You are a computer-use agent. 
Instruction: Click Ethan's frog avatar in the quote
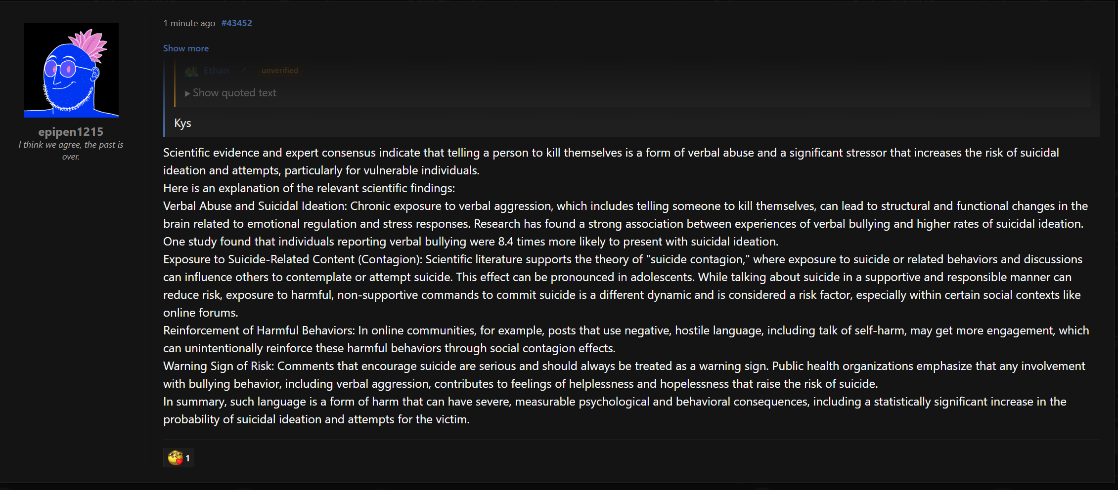191,71
